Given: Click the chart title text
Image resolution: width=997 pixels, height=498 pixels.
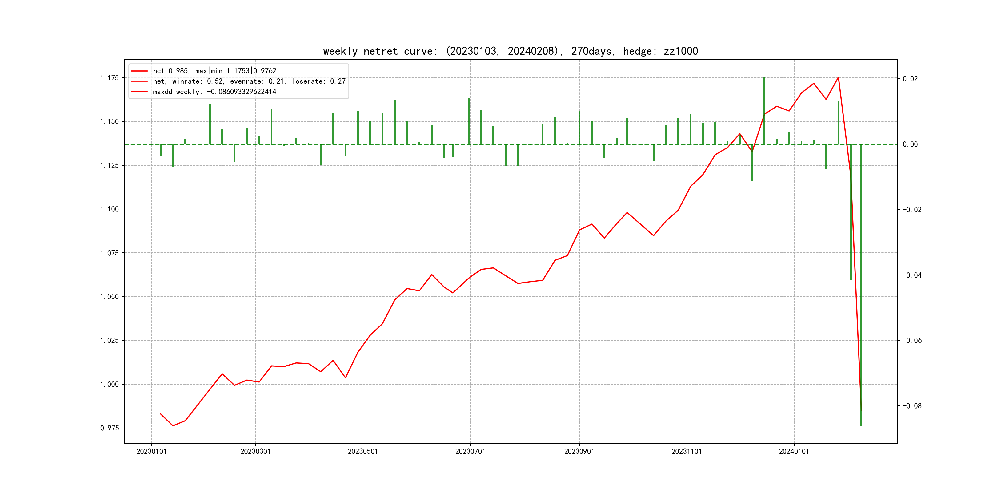Looking at the screenshot, I should point(510,51).
